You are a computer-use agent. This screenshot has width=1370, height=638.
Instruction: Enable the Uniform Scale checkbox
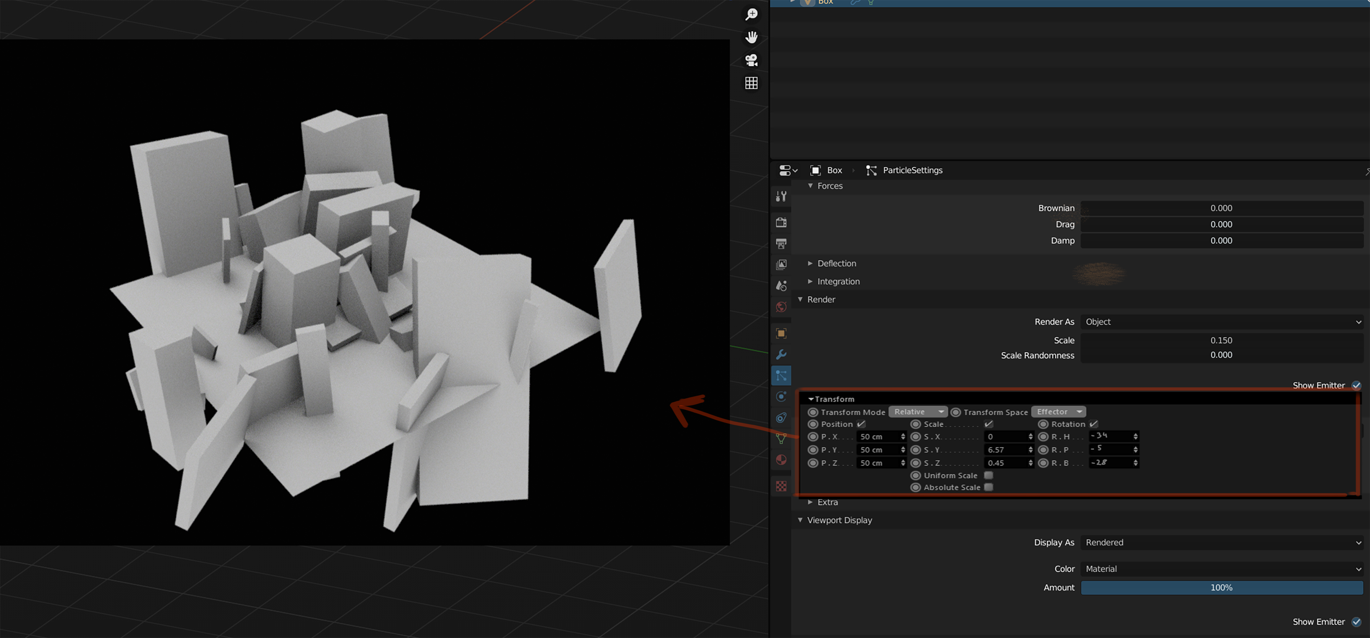click(988, 475)
